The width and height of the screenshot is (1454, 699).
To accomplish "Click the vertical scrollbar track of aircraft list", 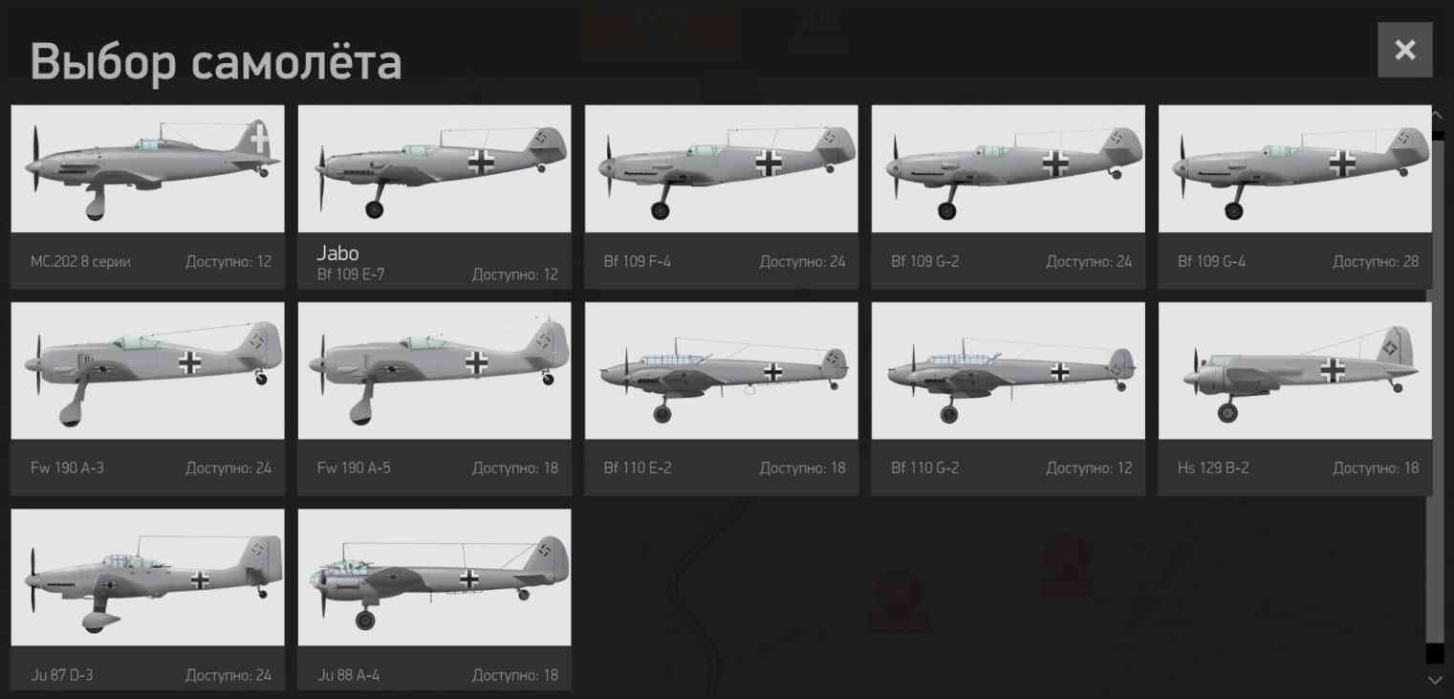I will (x=1436, y=397).
